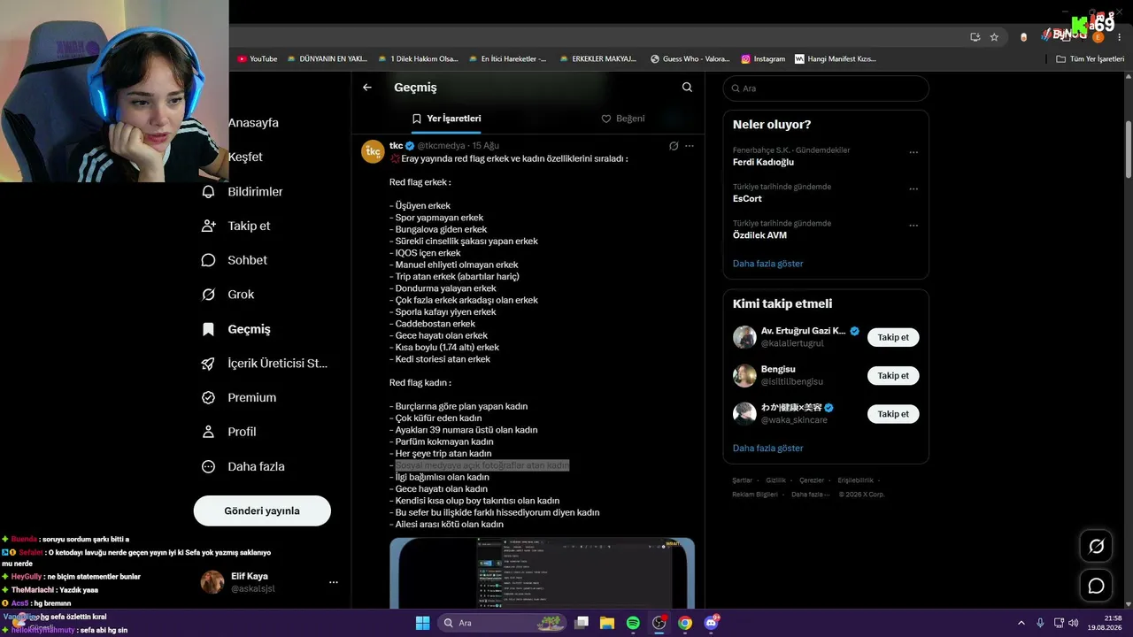Image resolution: width=1133 pixels, height=637 pixels.
Task: Open the Şartlar footer link
Action: [x=742, y=480]
